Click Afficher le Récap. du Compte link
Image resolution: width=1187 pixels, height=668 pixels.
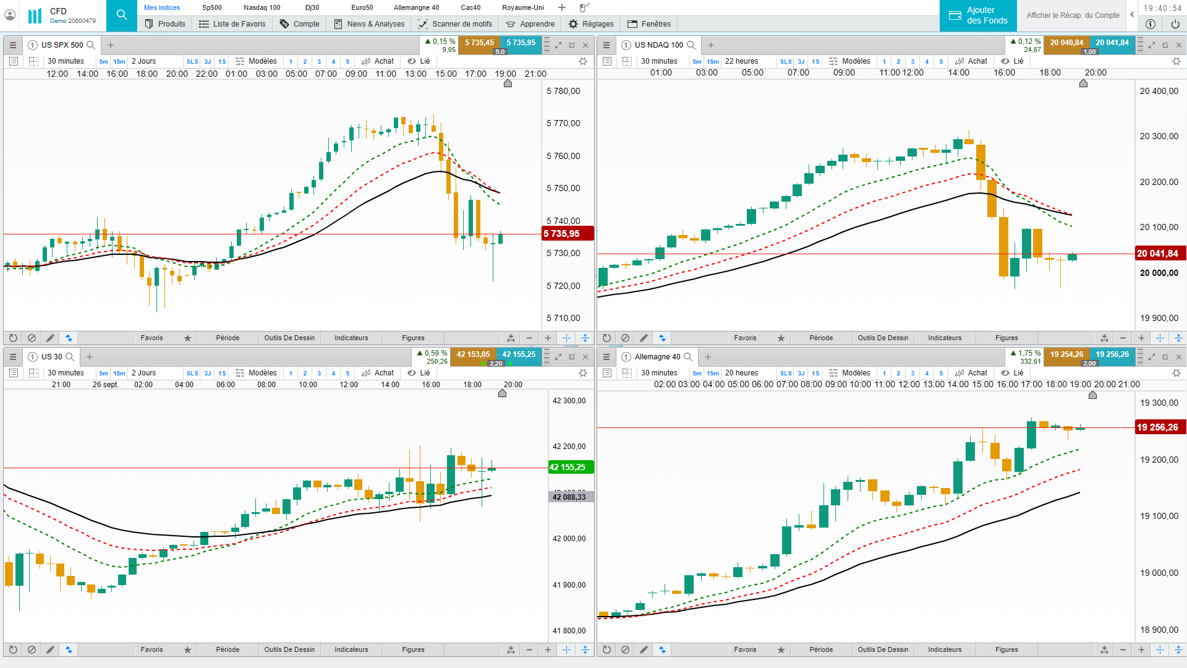pyautogui.click(x=1073, y=15)
